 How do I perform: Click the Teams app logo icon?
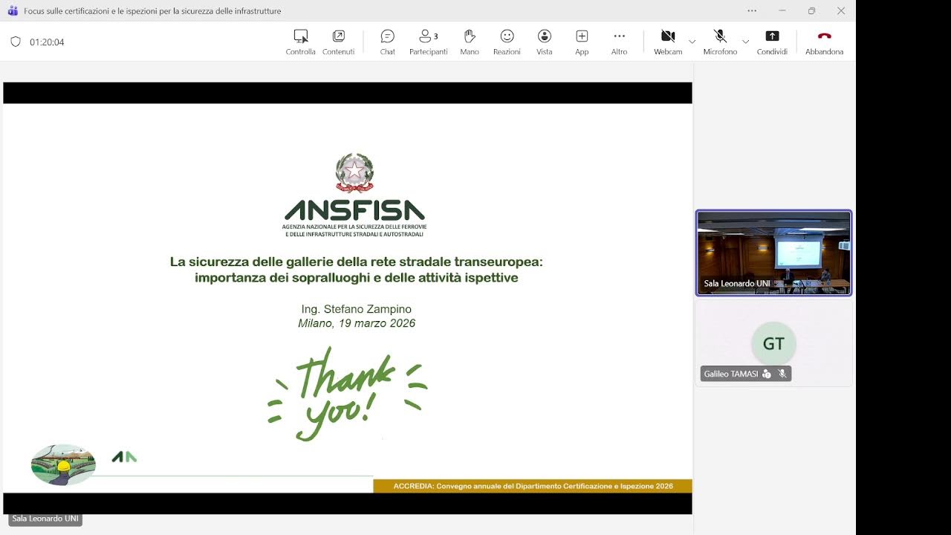tap(12, 11)
